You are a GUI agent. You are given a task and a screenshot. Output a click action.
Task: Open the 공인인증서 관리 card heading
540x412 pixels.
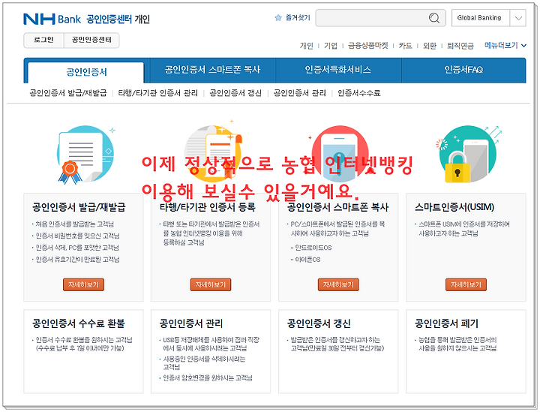click(x=191, y=323)
